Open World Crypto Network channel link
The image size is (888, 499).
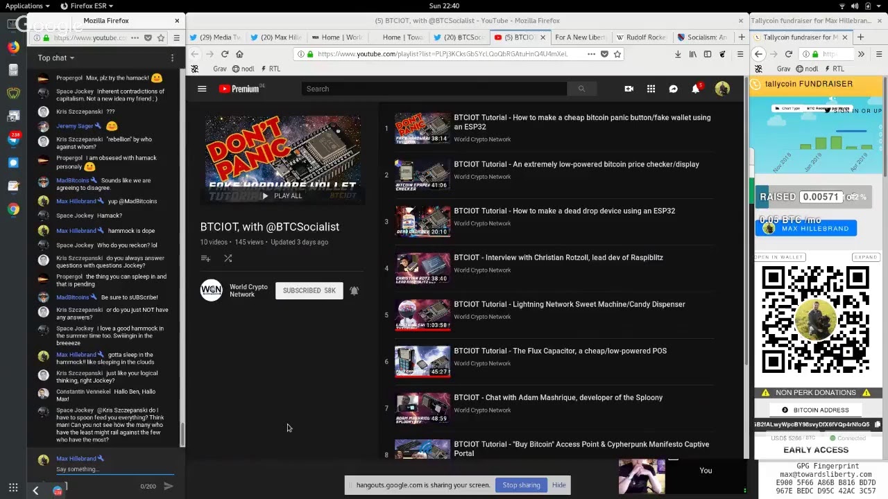[x=248, y=290]
